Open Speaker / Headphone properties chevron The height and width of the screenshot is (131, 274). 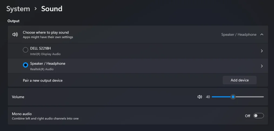point(262,66)
